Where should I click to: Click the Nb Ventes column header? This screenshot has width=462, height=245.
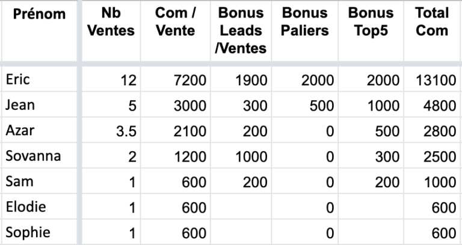(x=111, y=31)
